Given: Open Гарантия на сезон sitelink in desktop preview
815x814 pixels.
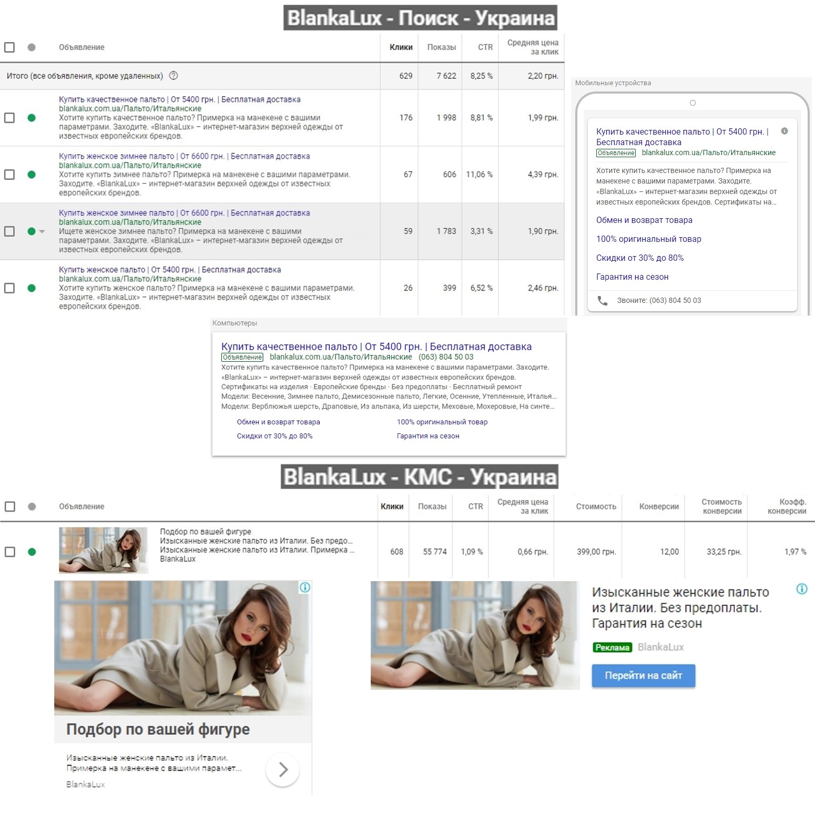Looking at the screenshot, I should [x=428, y=436].
